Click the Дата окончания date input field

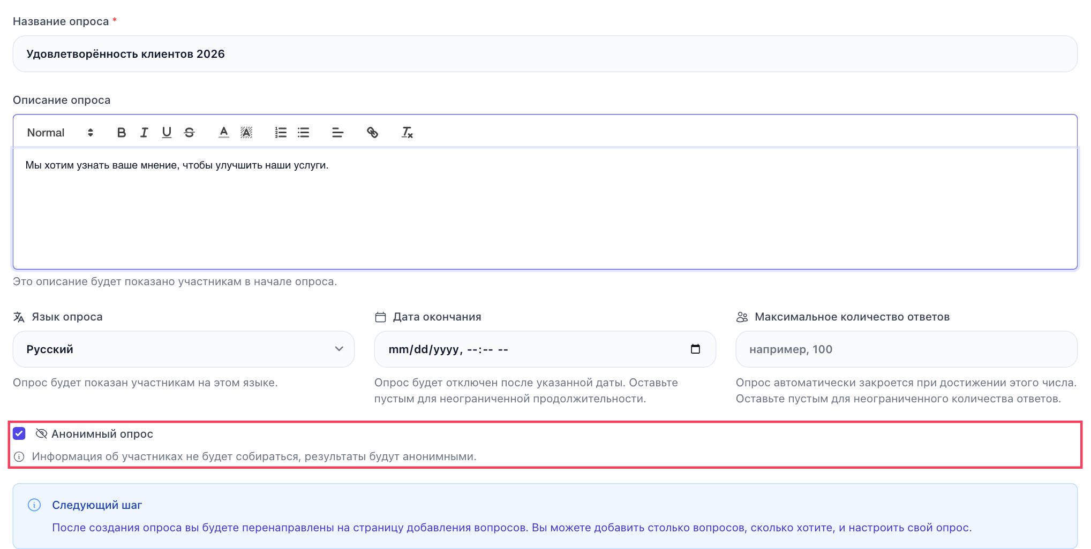(x=545, y=349)
